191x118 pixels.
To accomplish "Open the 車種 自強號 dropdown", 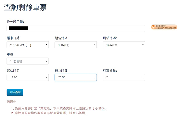I will 28,61.
